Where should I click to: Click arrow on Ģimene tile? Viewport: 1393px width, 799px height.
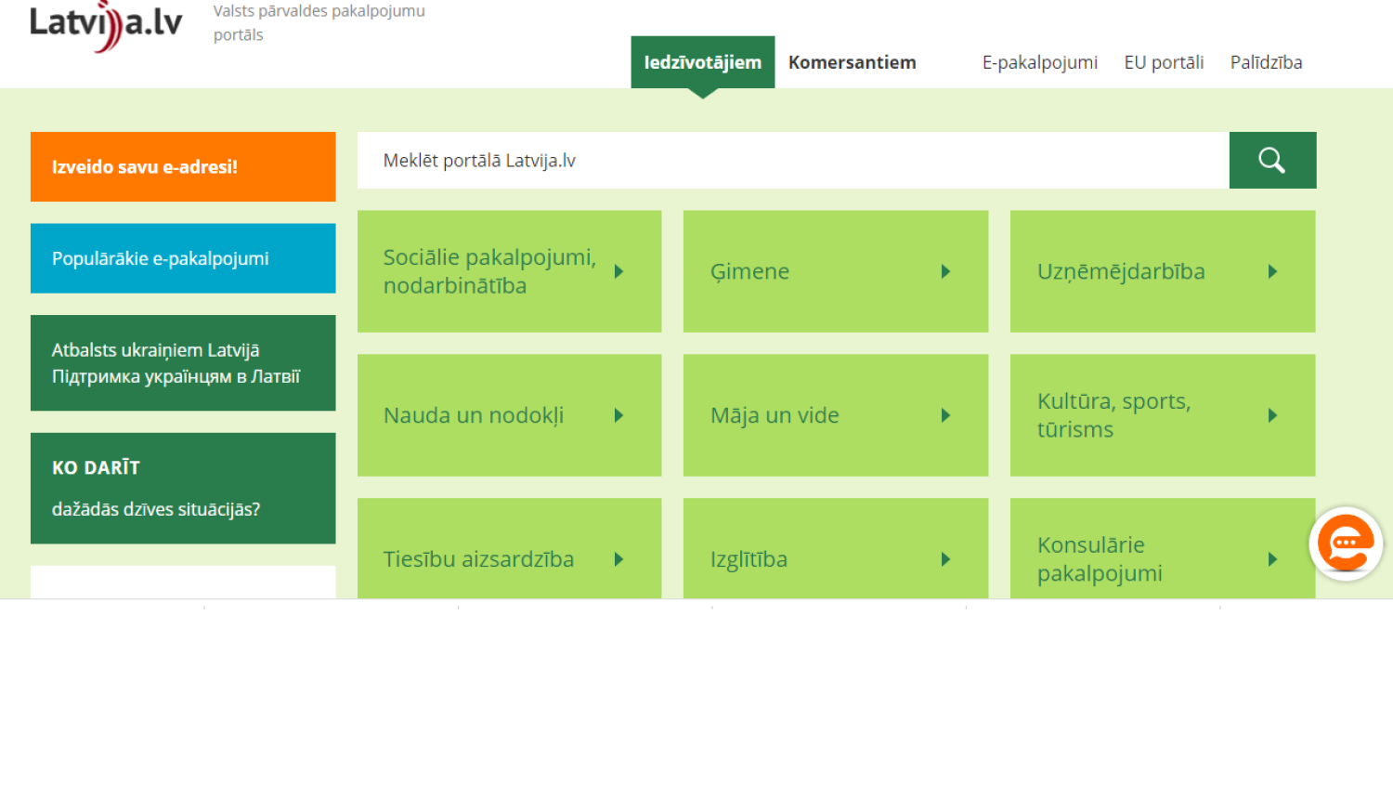click(x=945, y=271)
